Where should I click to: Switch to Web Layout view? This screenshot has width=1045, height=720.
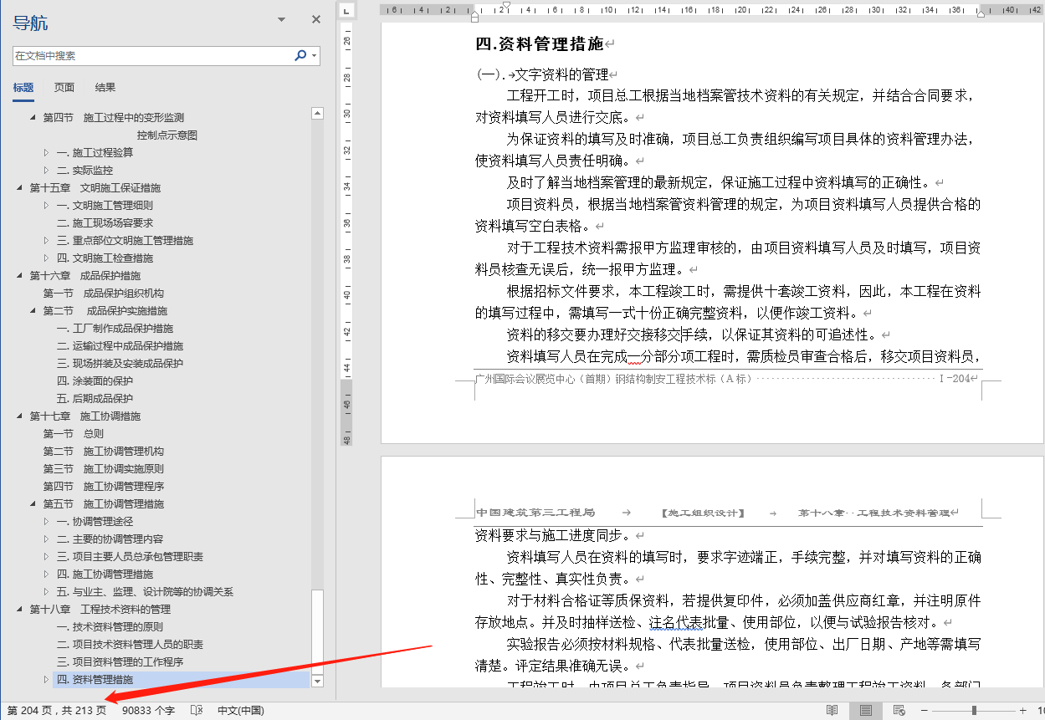click(898, 710)
